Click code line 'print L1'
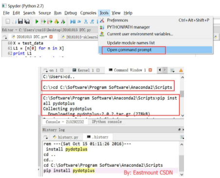Image resolution: width=220 pixels, height=178 pixels. [22, 53]
